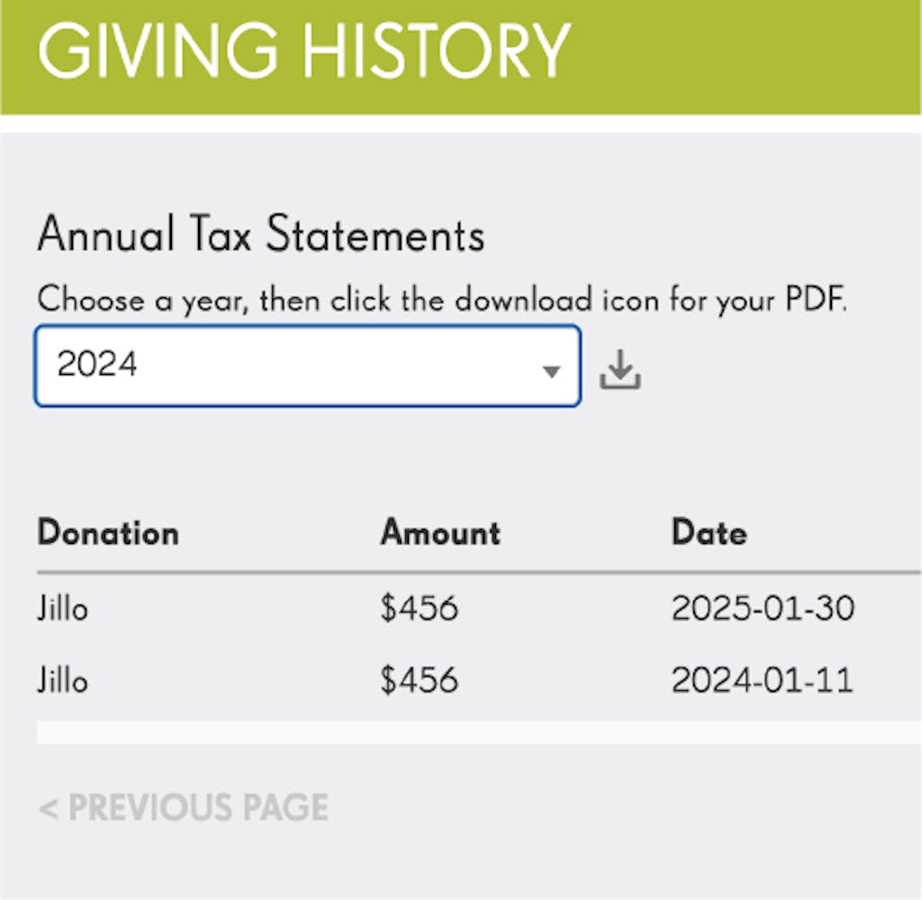Viewport: 922px width, 900px height.
Task: Go to the previous page
Action: (x=184, y=807)
